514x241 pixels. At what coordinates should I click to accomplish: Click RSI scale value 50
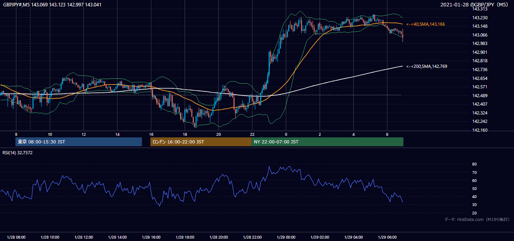pyautogui.click(x=475, y=188)
